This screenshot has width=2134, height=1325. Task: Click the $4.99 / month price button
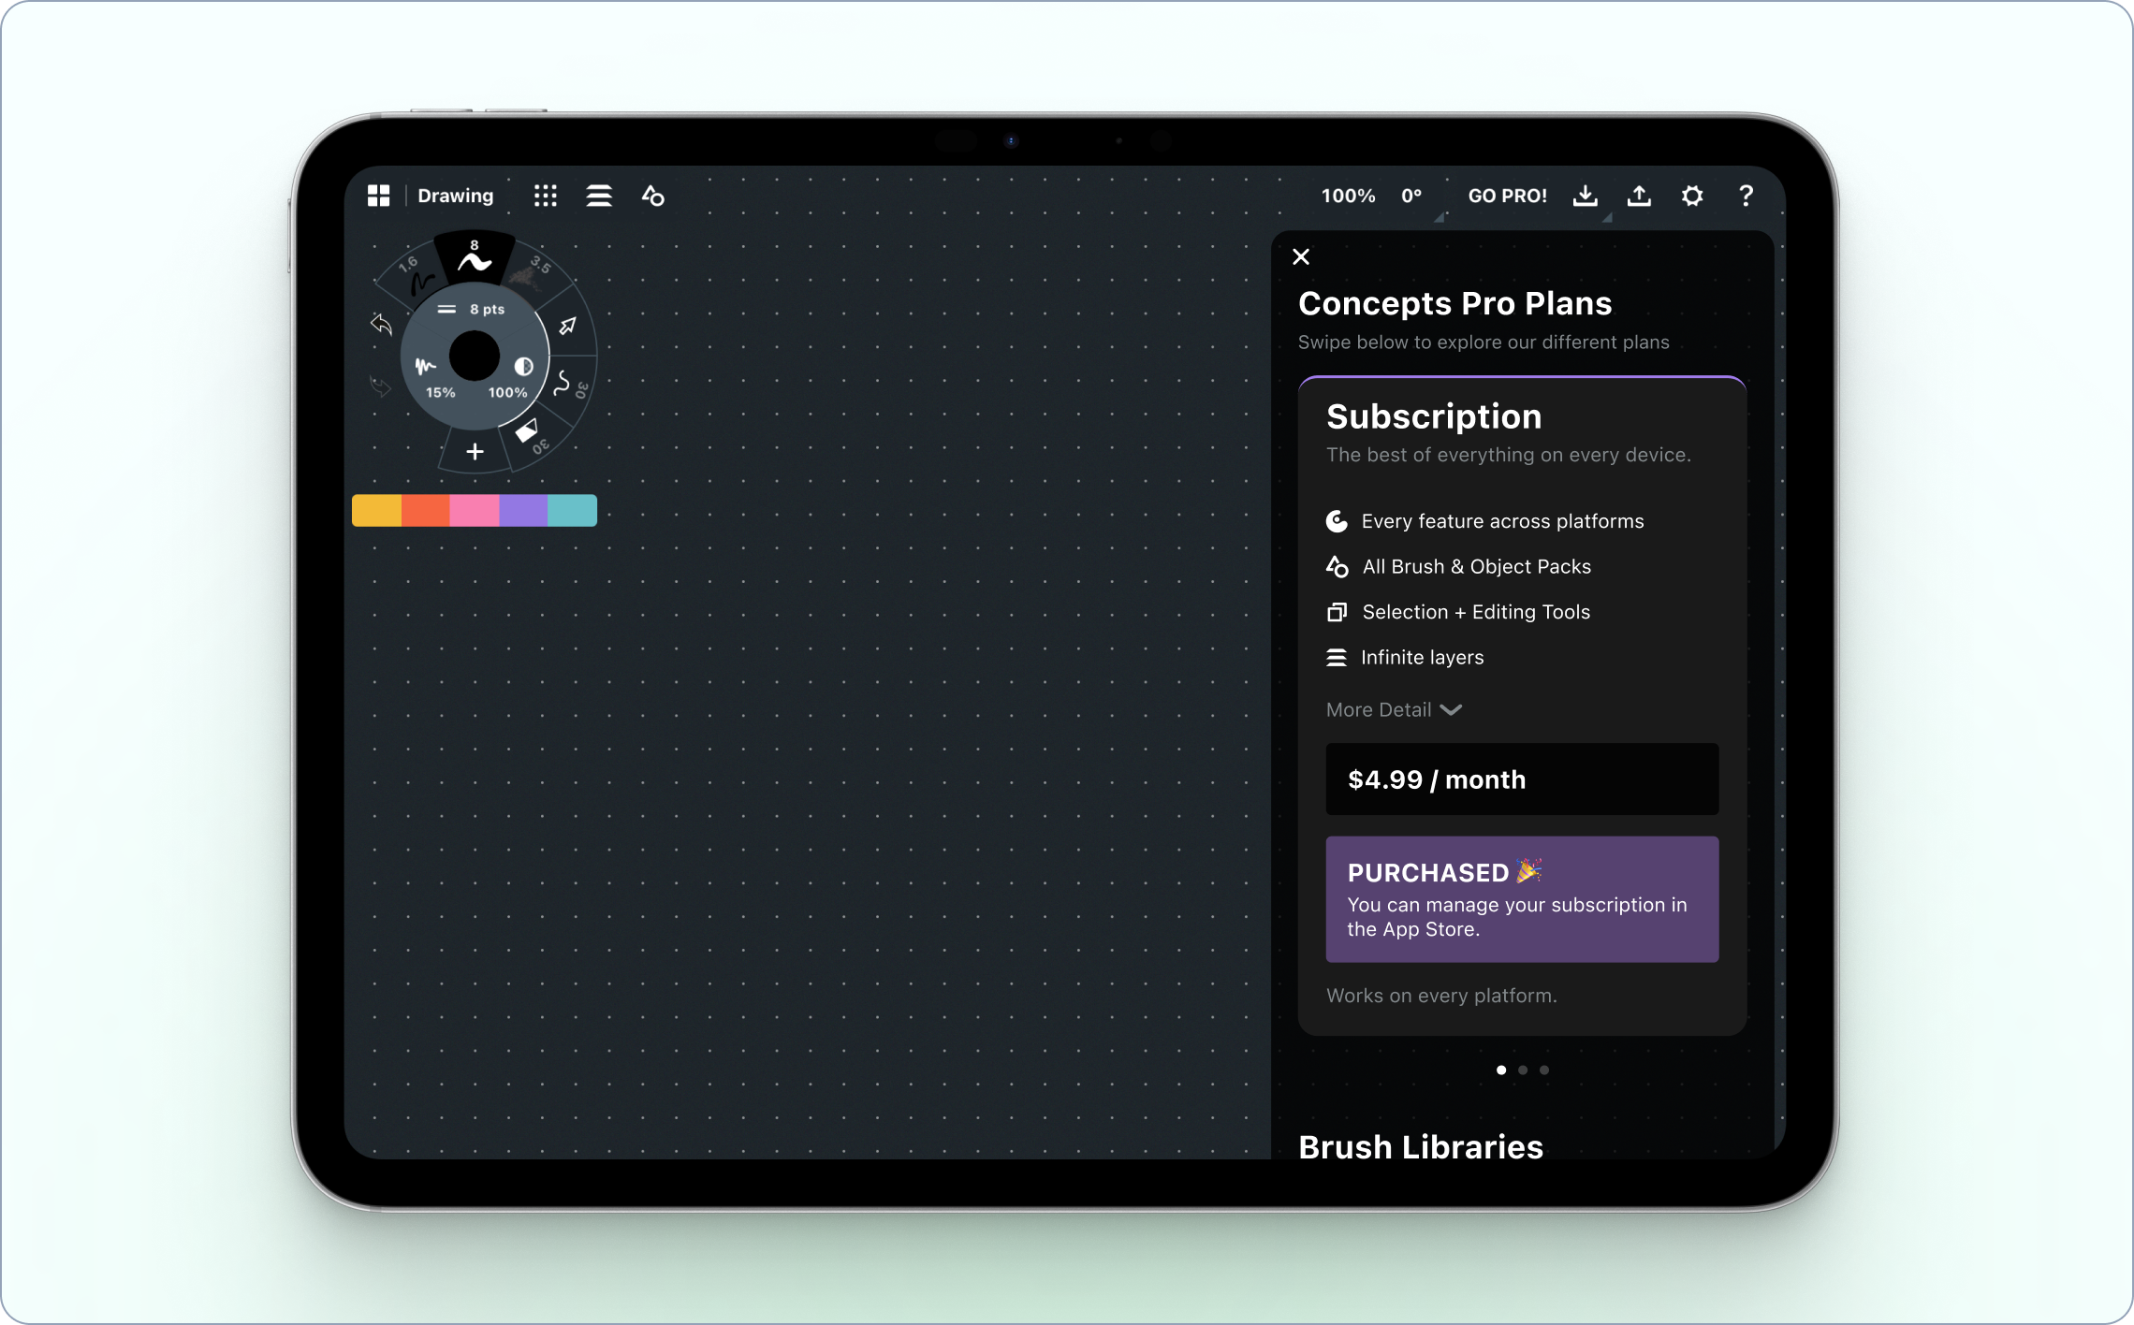tap(1522, 779)
